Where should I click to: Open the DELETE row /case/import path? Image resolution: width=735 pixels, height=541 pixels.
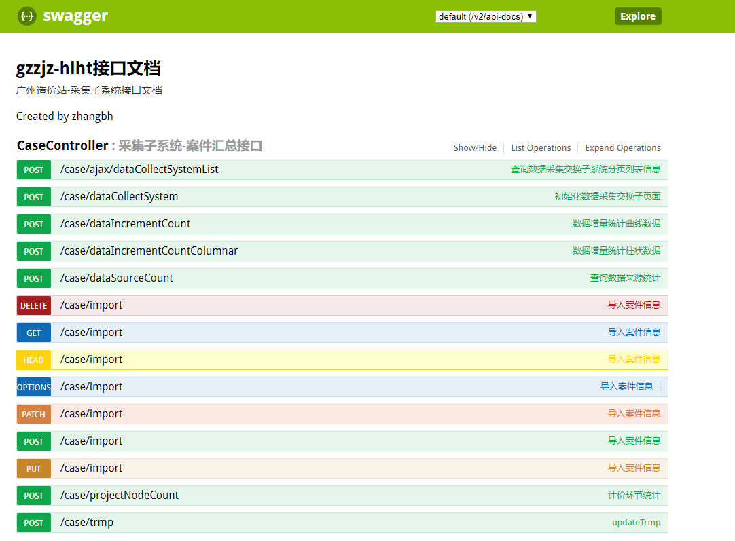pos(92,305)
